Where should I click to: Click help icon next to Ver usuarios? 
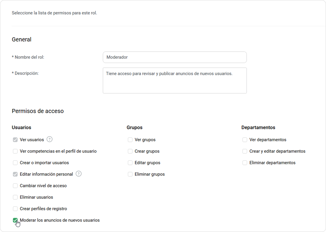pos(50,139)
